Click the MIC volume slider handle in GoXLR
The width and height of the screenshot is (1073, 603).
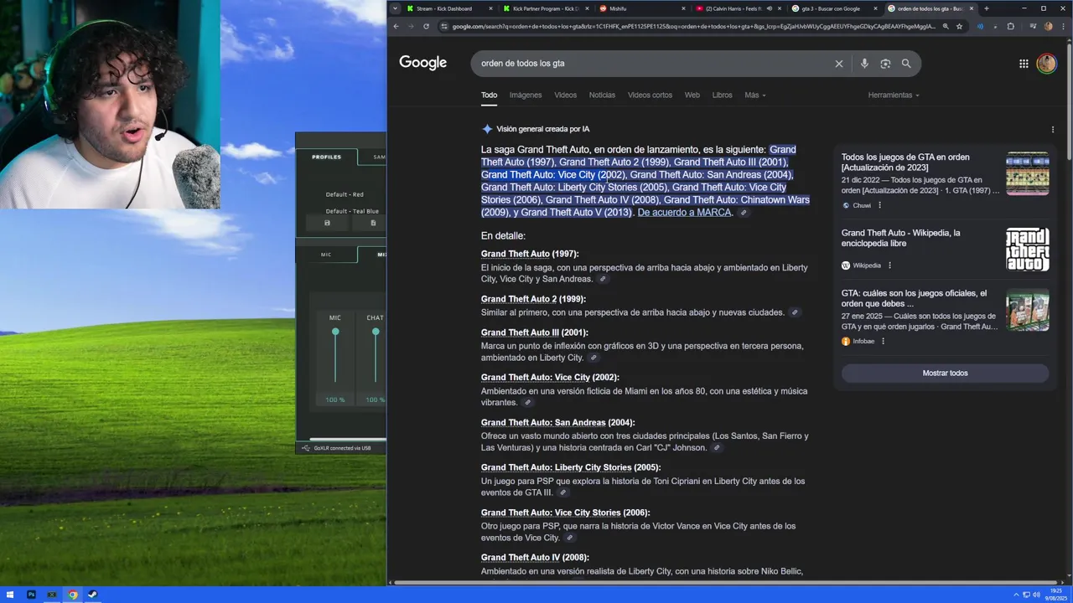(335, 332)
